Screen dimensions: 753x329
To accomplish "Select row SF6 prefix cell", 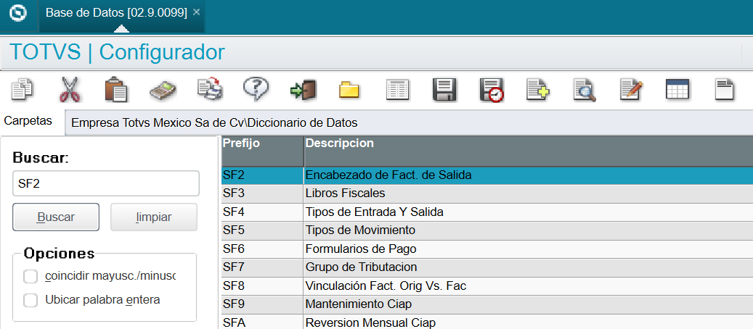I will point(263,249).
